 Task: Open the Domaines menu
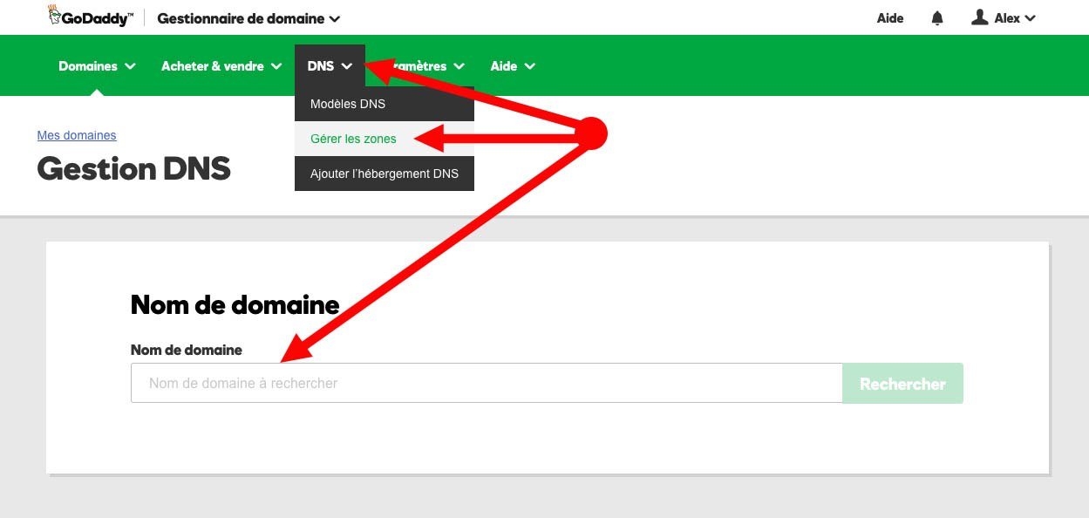[97, 66]
